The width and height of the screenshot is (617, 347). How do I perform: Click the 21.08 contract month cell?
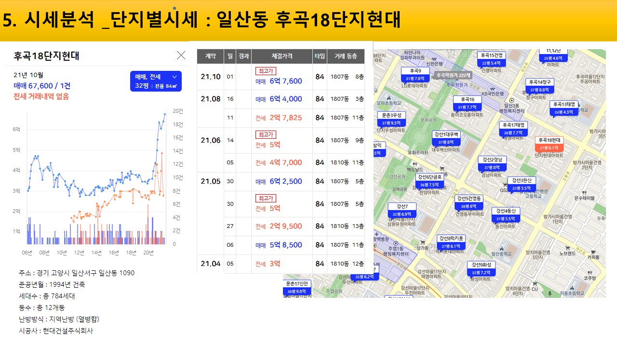[x=211, y=99]
